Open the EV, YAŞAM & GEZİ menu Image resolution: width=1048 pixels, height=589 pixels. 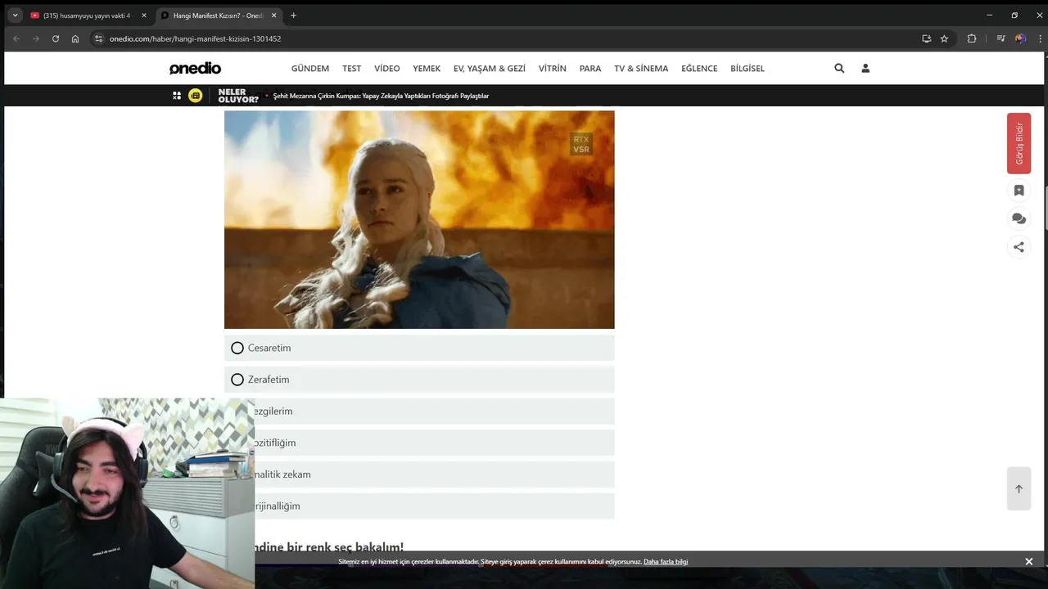[x=490, y=69]
